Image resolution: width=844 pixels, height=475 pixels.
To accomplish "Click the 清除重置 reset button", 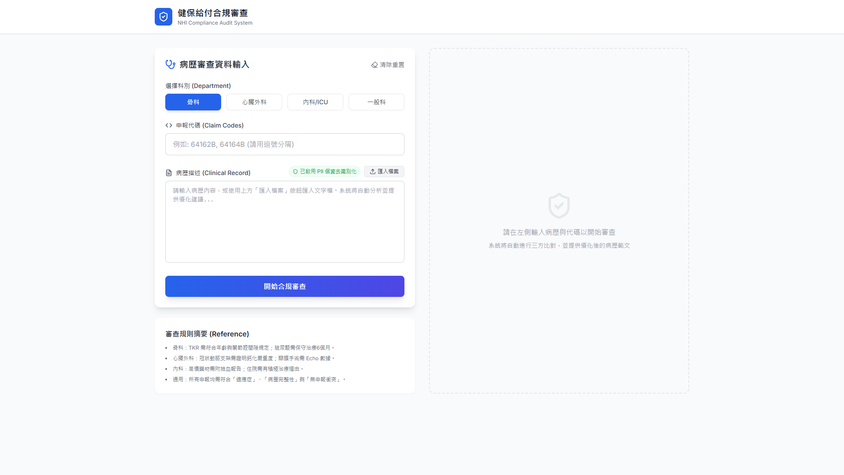I will [x=388, y=65].
